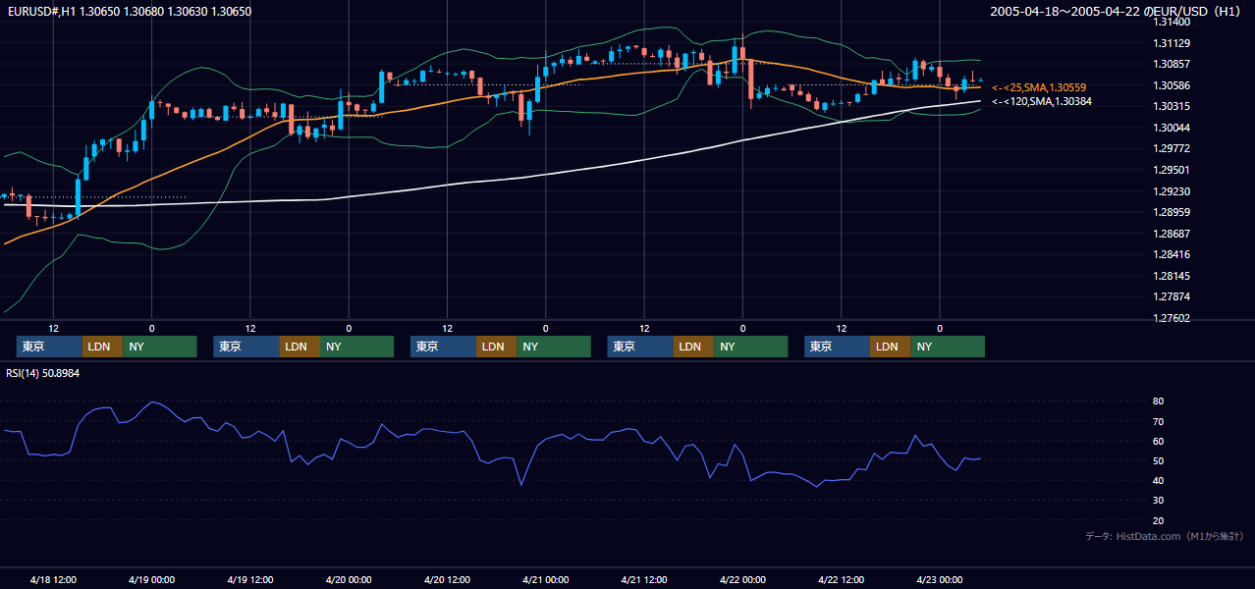The image size is (1255, 589).
Task: Click the RSI scale value 80
Action: click(x=1159, y=402)
